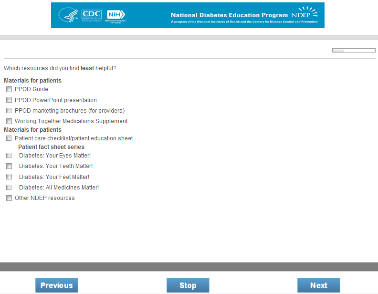Click the survey progress bar
Viewport: 378px width, 294px height.
[x=354, y=50]
